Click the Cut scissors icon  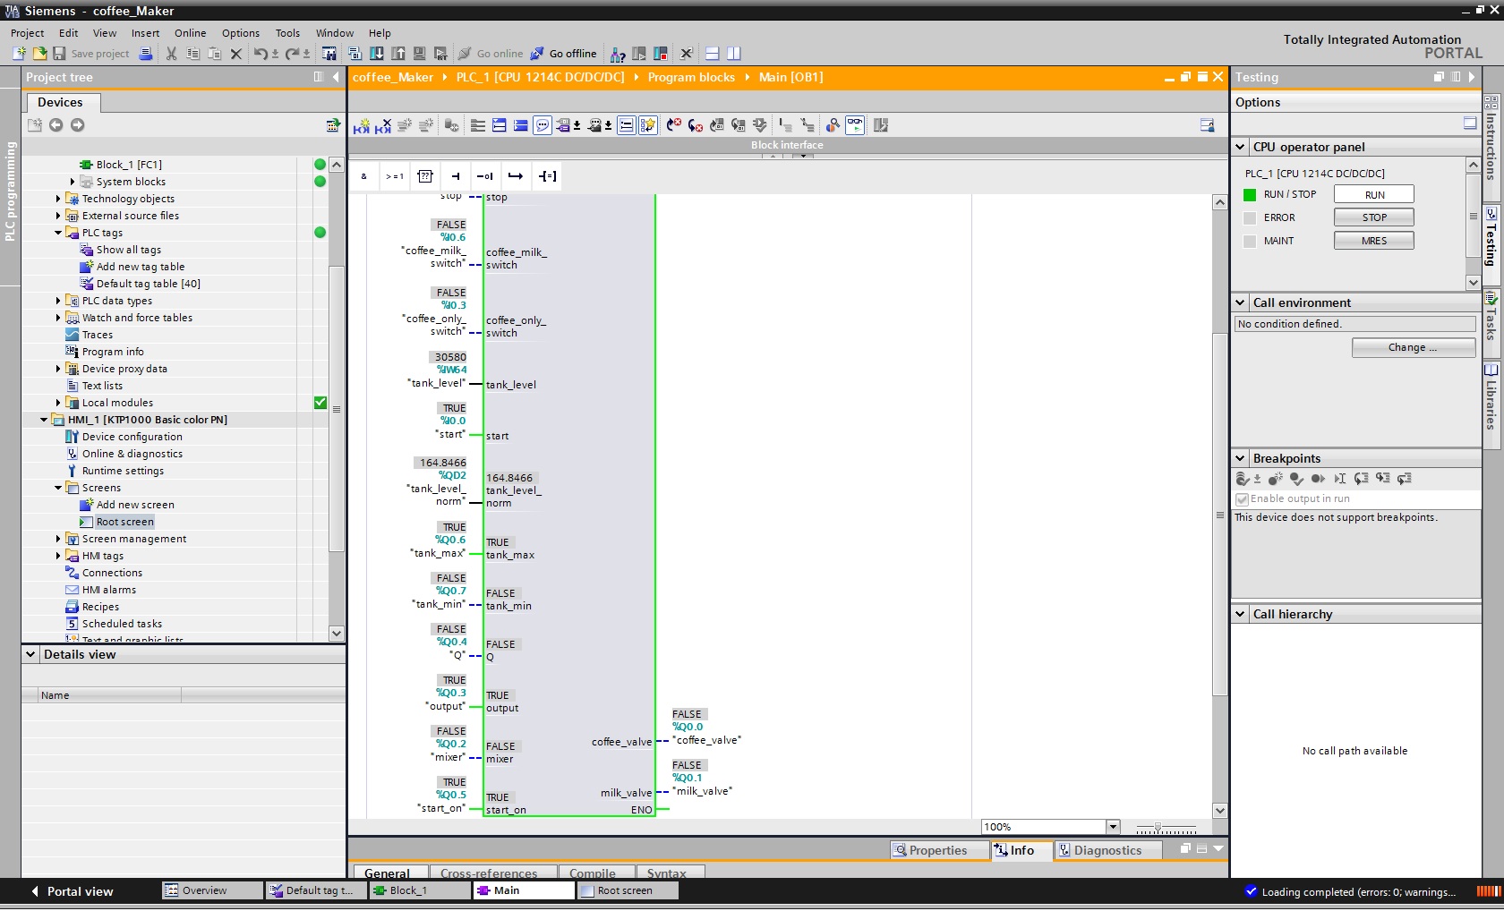click(x=171, y=54)
